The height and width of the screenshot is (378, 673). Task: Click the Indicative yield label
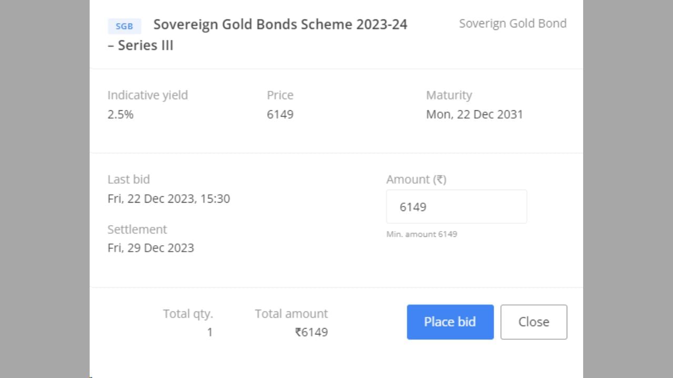pos(148,95)
